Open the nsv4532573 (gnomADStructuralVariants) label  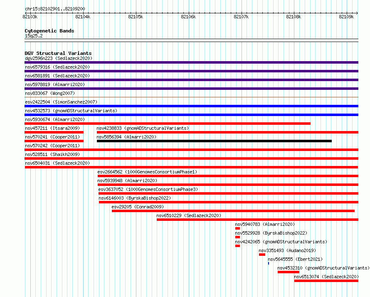71,111
